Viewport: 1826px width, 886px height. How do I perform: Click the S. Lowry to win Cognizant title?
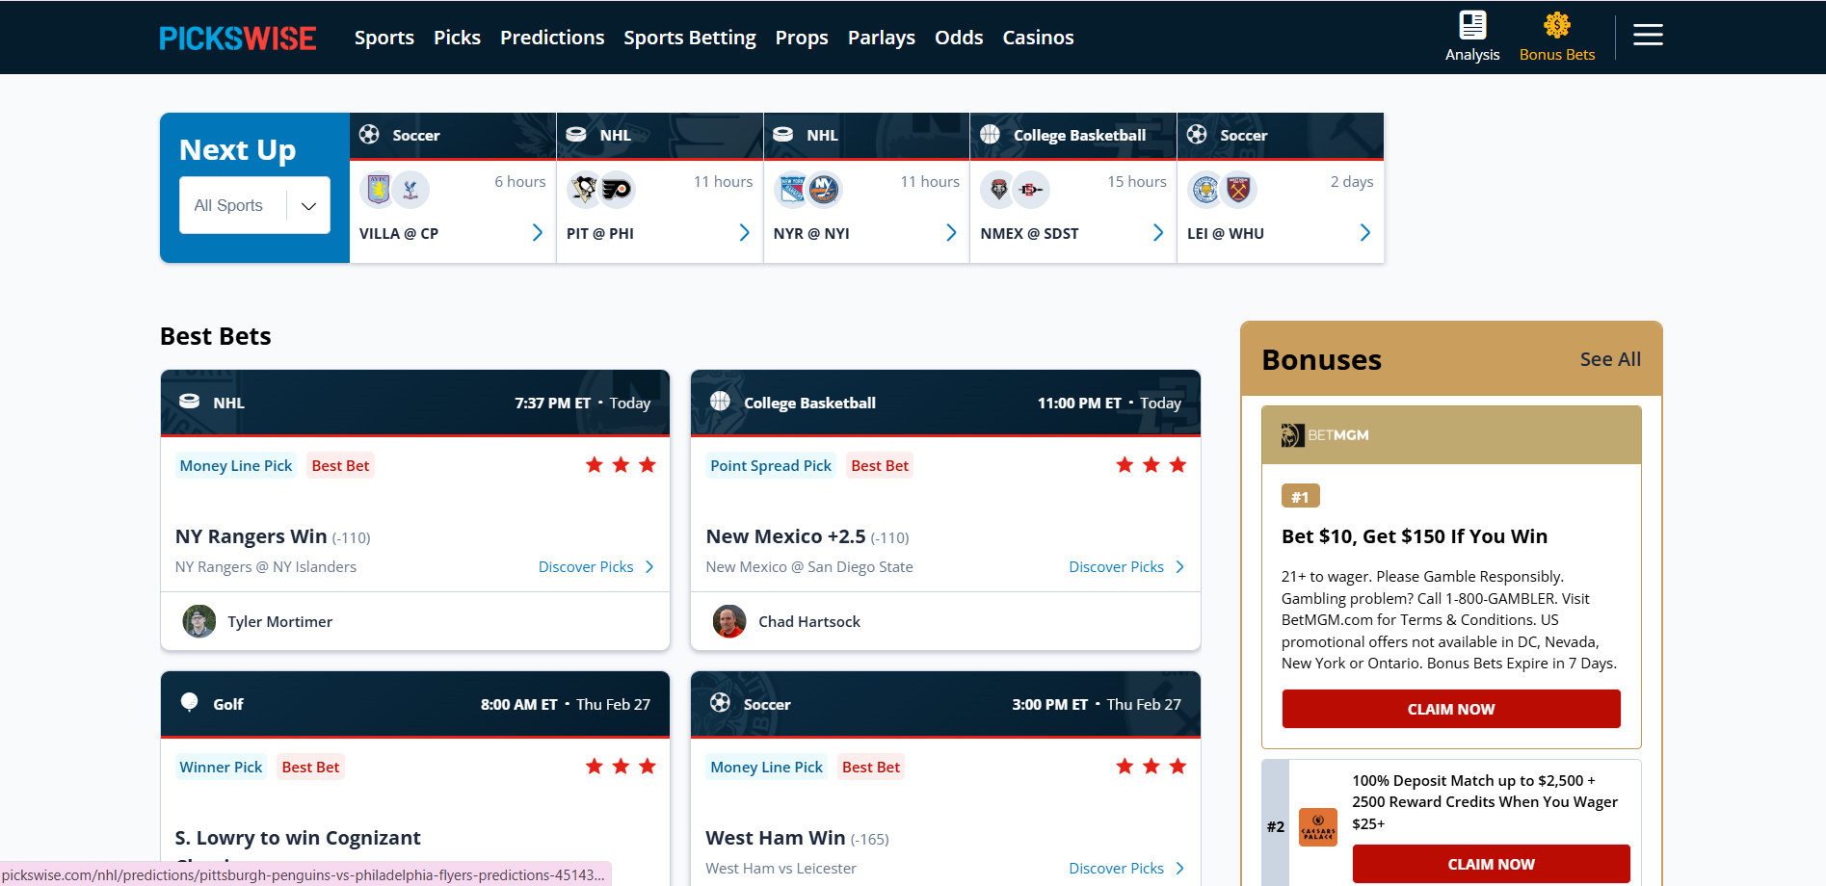coord(298,838)
